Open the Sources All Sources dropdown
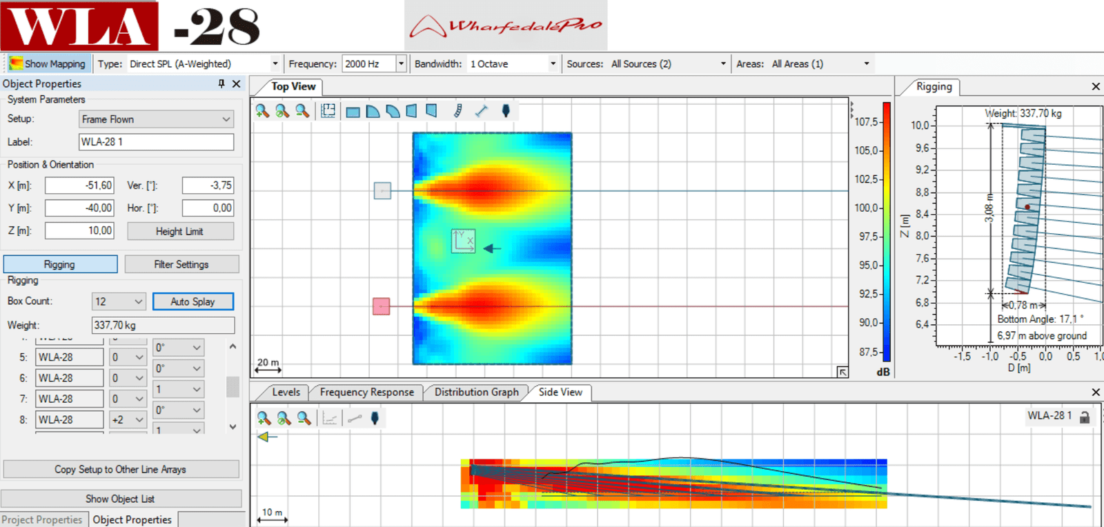Image resolution: width=1104 pixels, height=527 pixels. (x=668, y=63)
